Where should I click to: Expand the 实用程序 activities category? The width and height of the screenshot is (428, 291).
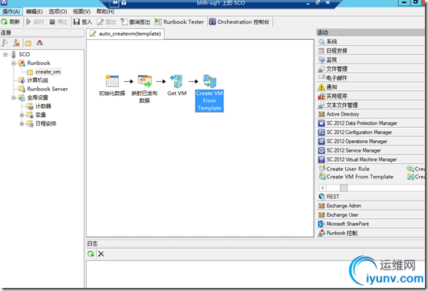(x=370, y=96)
